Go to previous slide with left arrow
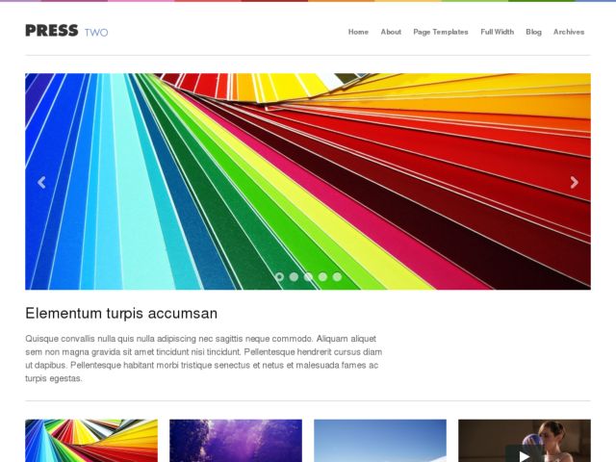This screenshot has height=462, width=616. (x=41, y=182)
